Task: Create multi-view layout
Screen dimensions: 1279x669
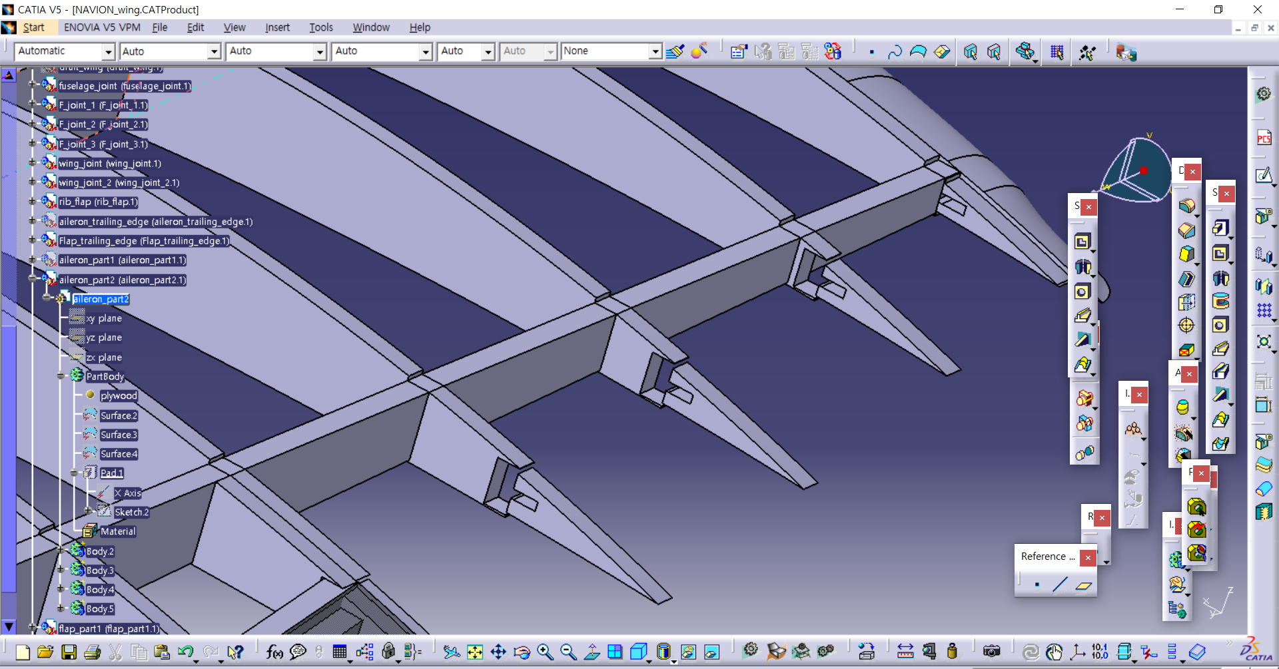Action: click(615, 652)
